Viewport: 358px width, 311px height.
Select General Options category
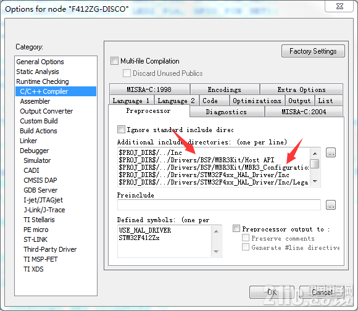(40, 62)
